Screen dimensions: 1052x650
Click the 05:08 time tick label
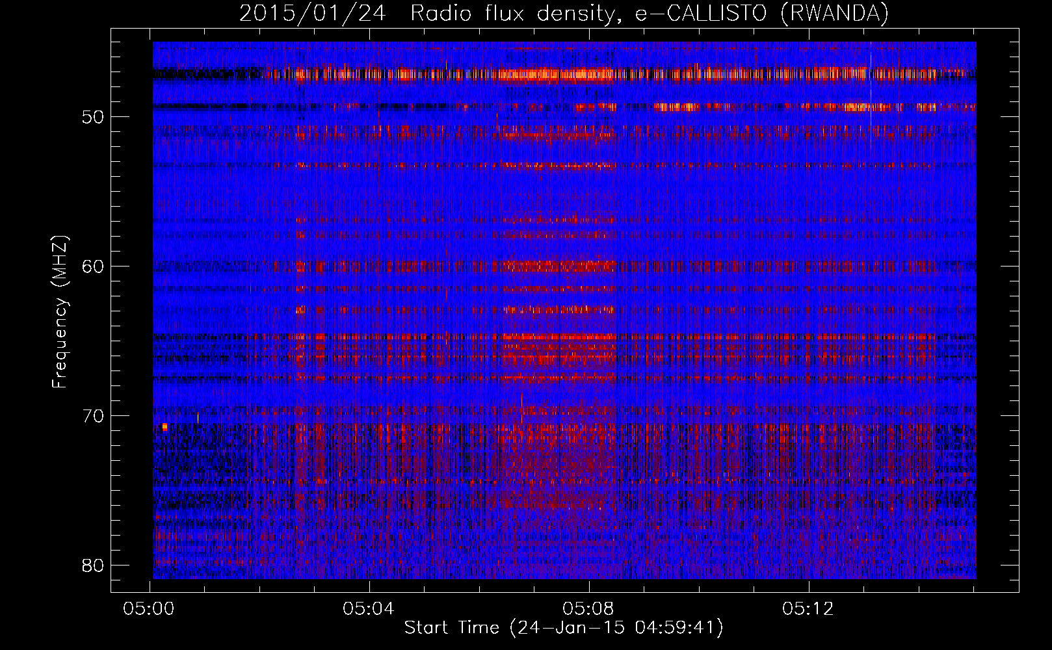588,609
